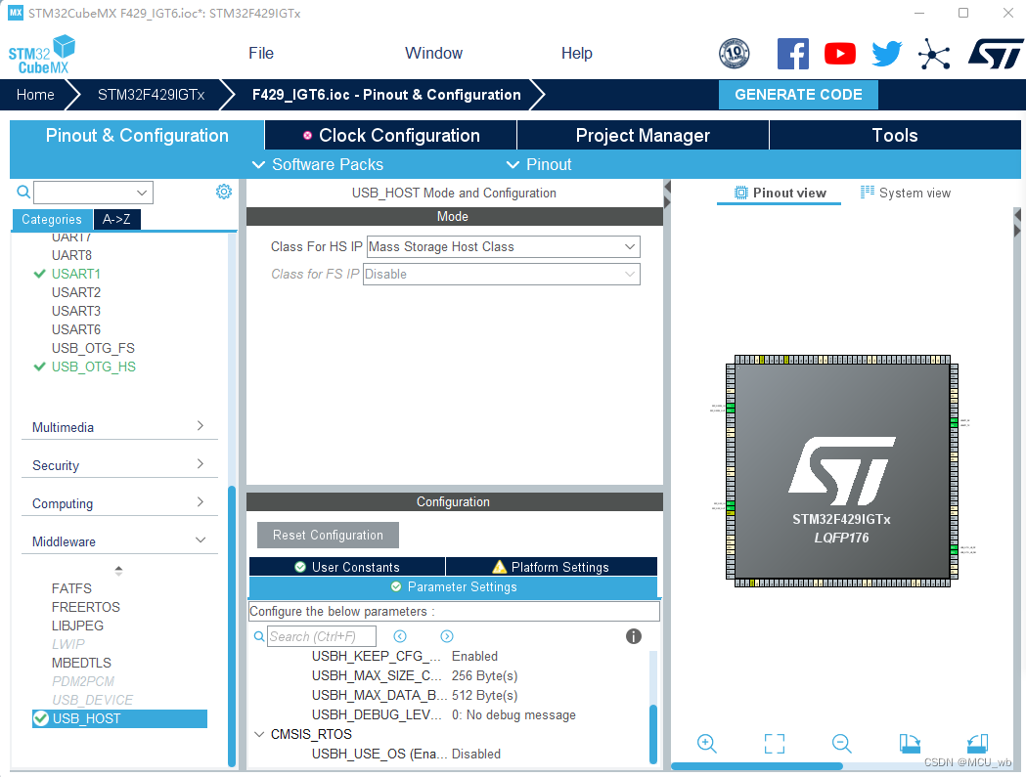This screenshot has height=777, width=1026.
Task: Switch to Clock Configuration tab
Action: [x=390, y=136]
